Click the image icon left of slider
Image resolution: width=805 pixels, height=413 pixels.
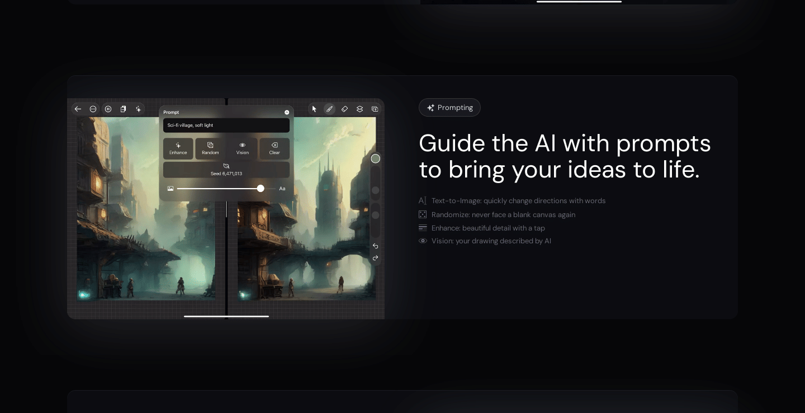coord(171,189)
